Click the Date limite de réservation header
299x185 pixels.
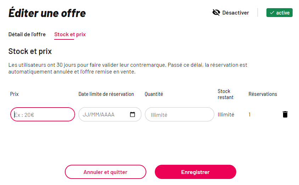pyautogui.click(x=106, y=94)
